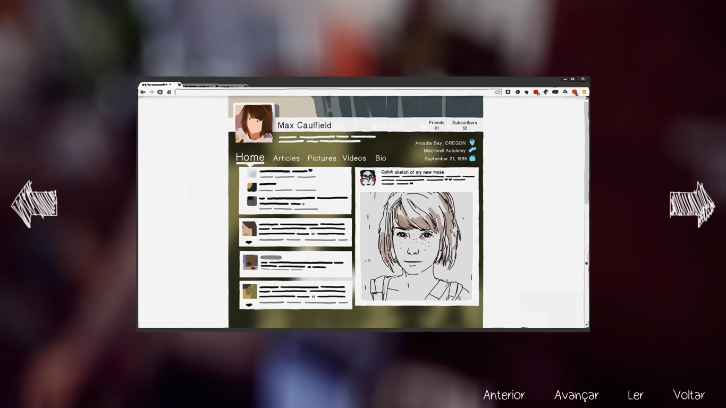Click the Avançar button
Image resolution: width=726 pixels, height=408 pixels.
pyautogui.click(x=576, y=395)
